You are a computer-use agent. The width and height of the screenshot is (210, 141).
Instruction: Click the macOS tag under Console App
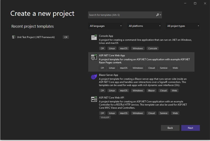(x=124, y=48)
